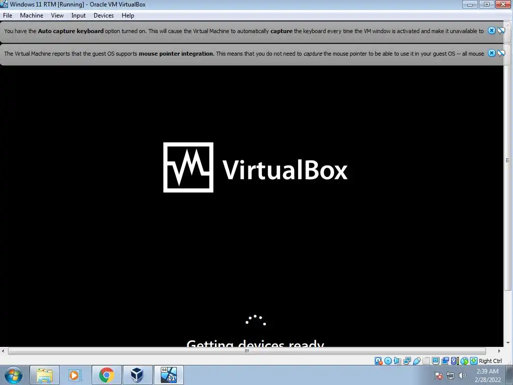
Task: Click the horizontal scrollbar left arrow
Action: click(3, 351)
